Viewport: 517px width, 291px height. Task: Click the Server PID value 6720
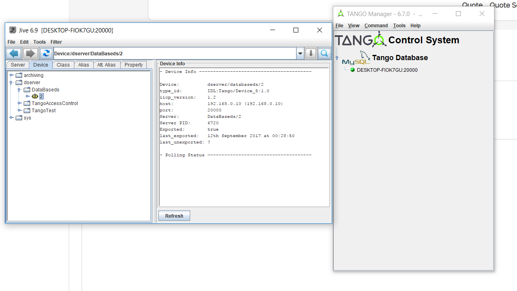[x=213, y=123]
